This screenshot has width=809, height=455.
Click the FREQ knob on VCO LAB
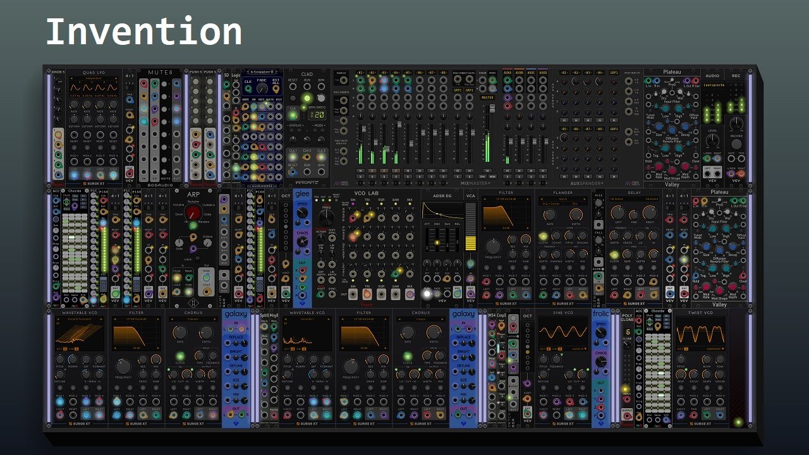(325, 217)
